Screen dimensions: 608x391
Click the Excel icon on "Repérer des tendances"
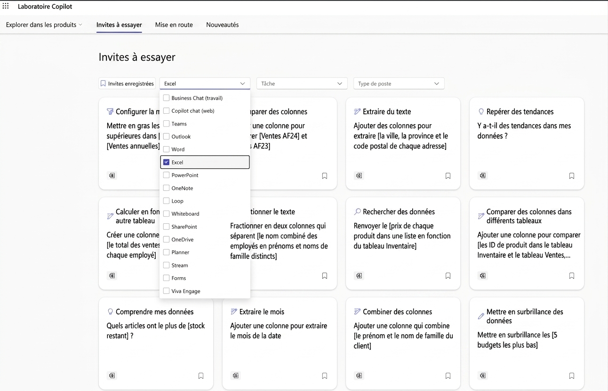coord(483,176)
